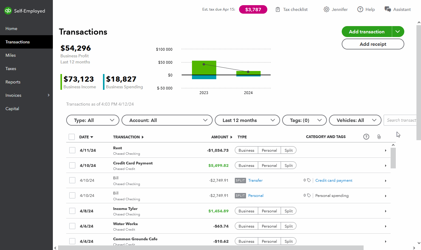Select the Income Tyler transaction checkbox

[72, 211]
